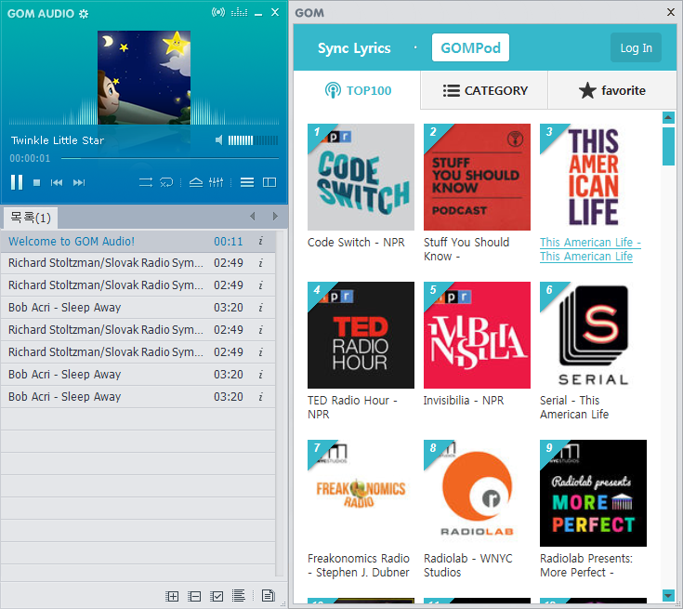The height and width of the screenshot is (609, 683).
Task: Click the Log In button
Action: [x=636, y=48]
